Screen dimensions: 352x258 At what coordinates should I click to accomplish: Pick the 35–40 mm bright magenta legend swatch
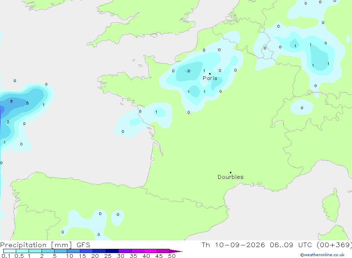pos(150,251)
